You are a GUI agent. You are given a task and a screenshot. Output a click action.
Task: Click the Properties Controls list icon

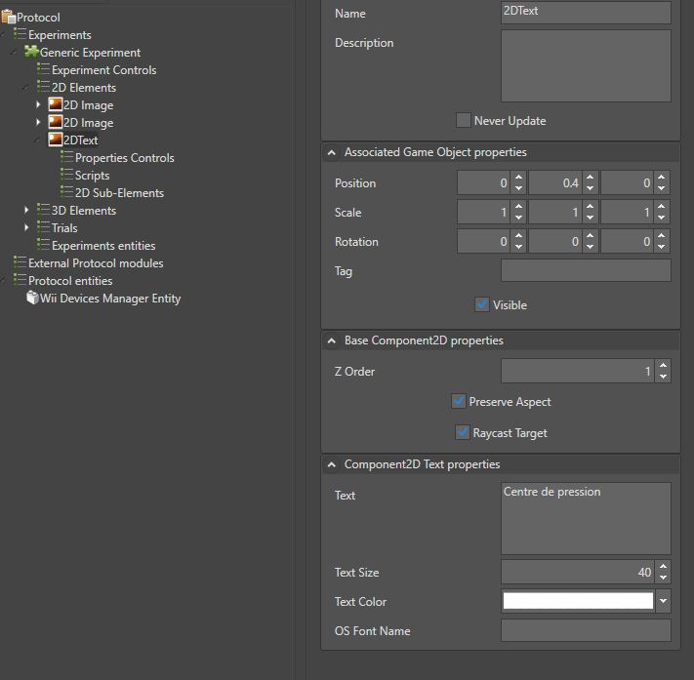coord(66,157)
